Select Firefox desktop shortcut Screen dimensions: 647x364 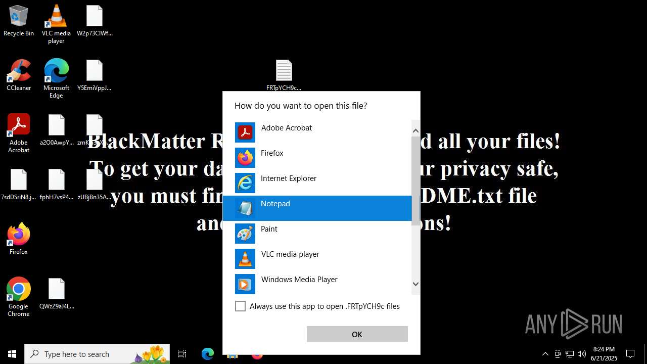19,239
